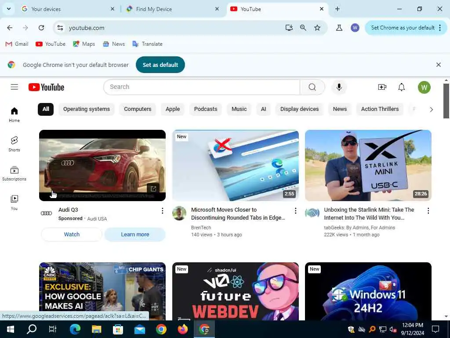
Task: Show more category chips with right arrow
Action: tap(431, 109)
